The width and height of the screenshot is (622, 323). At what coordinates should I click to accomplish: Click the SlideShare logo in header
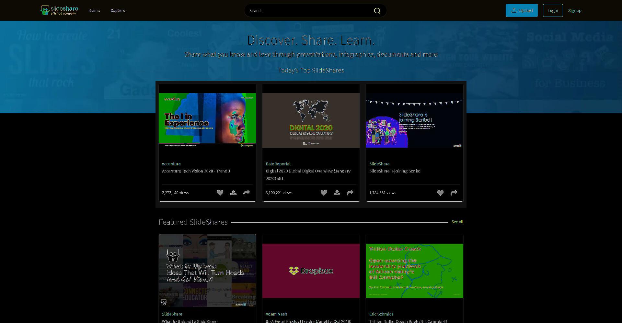pyautogui.click(x=59, y=10)
